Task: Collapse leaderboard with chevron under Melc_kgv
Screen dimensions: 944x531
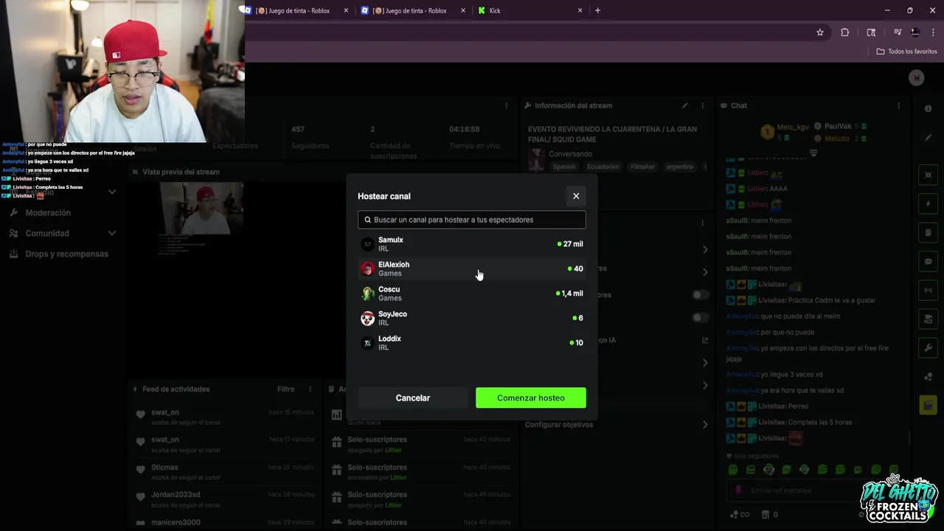Action: click(813, 153)
